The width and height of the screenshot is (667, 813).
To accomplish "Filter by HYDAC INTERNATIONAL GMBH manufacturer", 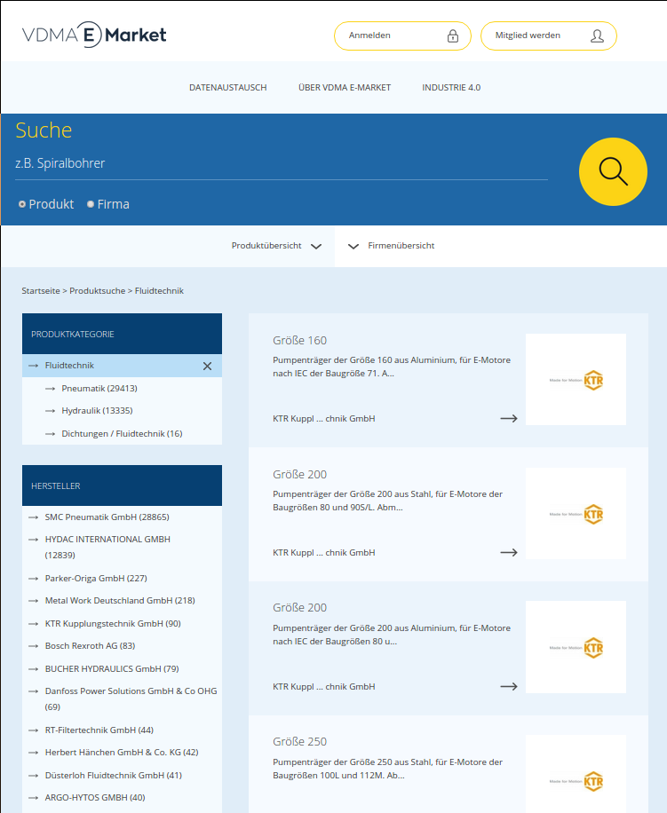I will click(x=107, y=547).
